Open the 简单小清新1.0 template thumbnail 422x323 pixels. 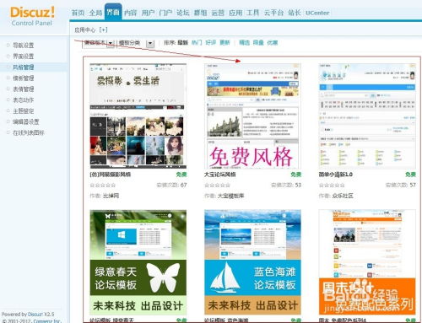367,116
